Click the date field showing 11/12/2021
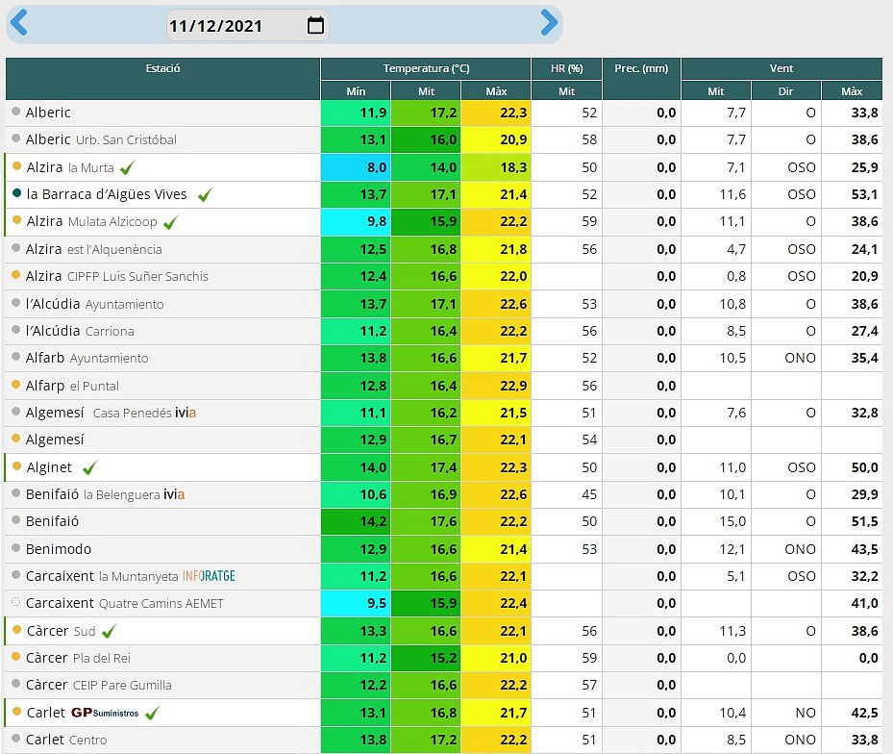Image resolution: width=893 pixels, height=754 pixels. coord(248,25)
